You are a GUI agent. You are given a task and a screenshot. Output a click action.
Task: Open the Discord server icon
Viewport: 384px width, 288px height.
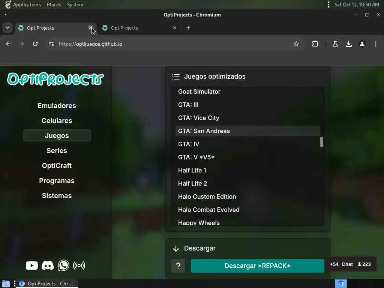(48, 265)
